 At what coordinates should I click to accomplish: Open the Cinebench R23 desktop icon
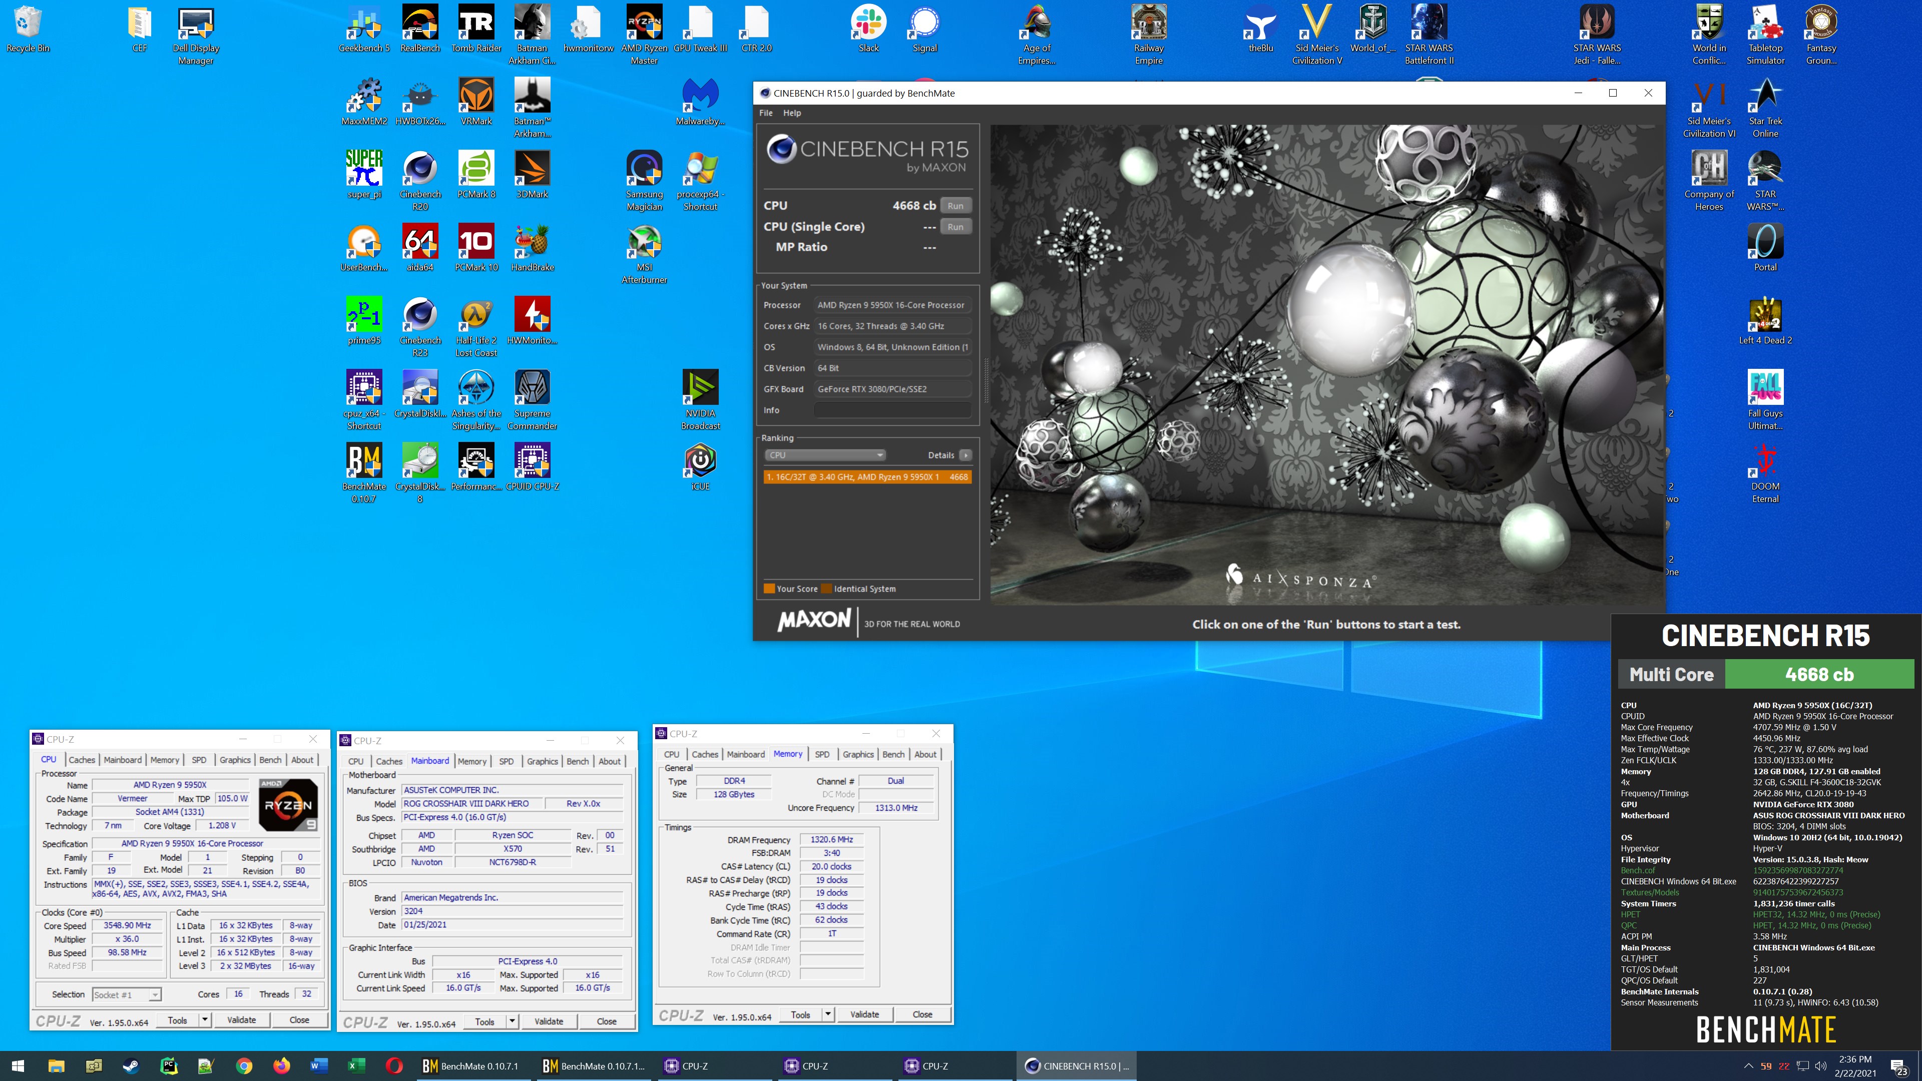click(x=420, y=327)
